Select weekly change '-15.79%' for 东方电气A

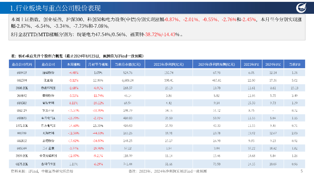pos(74,118)
